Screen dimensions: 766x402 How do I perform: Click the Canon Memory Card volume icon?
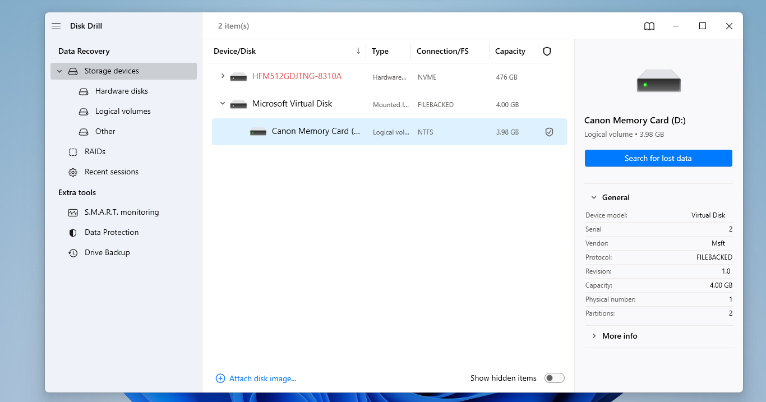(258, 132)
